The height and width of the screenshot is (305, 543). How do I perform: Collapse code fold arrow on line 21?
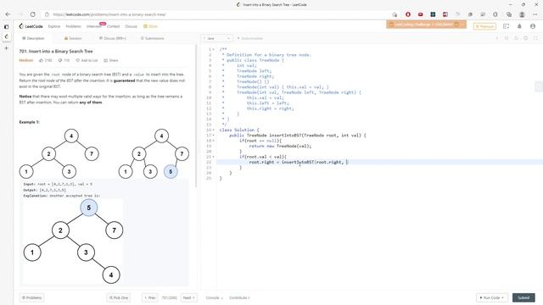(x=213, y=157)
